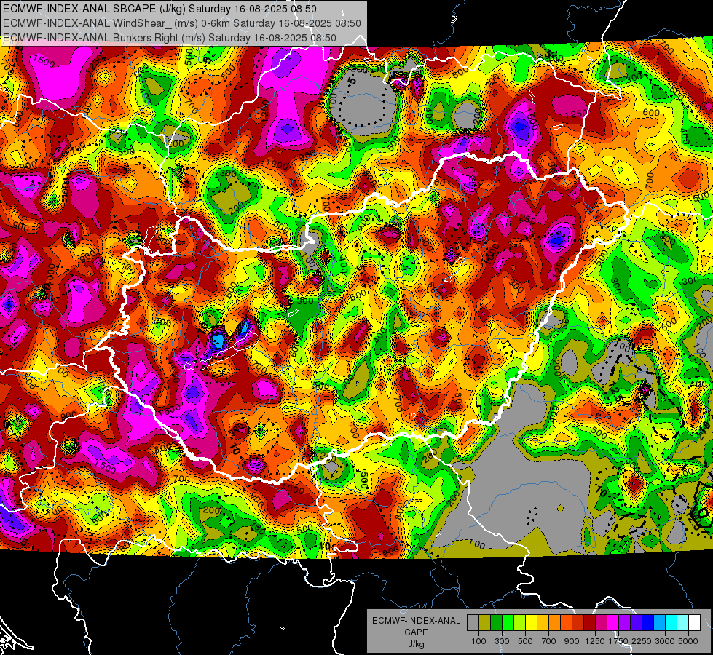Image resolution: width=713 pixels, height=655 pixels.
Task: Select the Bunkers Right (m/s) title line
Action: pyautogui.click(x=169, y=38)
